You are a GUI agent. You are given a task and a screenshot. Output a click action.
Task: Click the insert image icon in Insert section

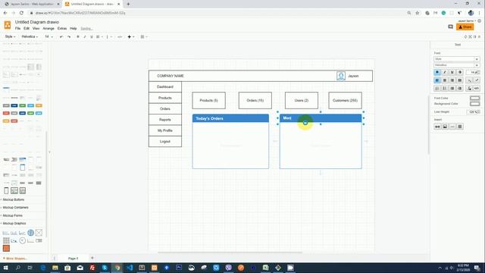445,127
